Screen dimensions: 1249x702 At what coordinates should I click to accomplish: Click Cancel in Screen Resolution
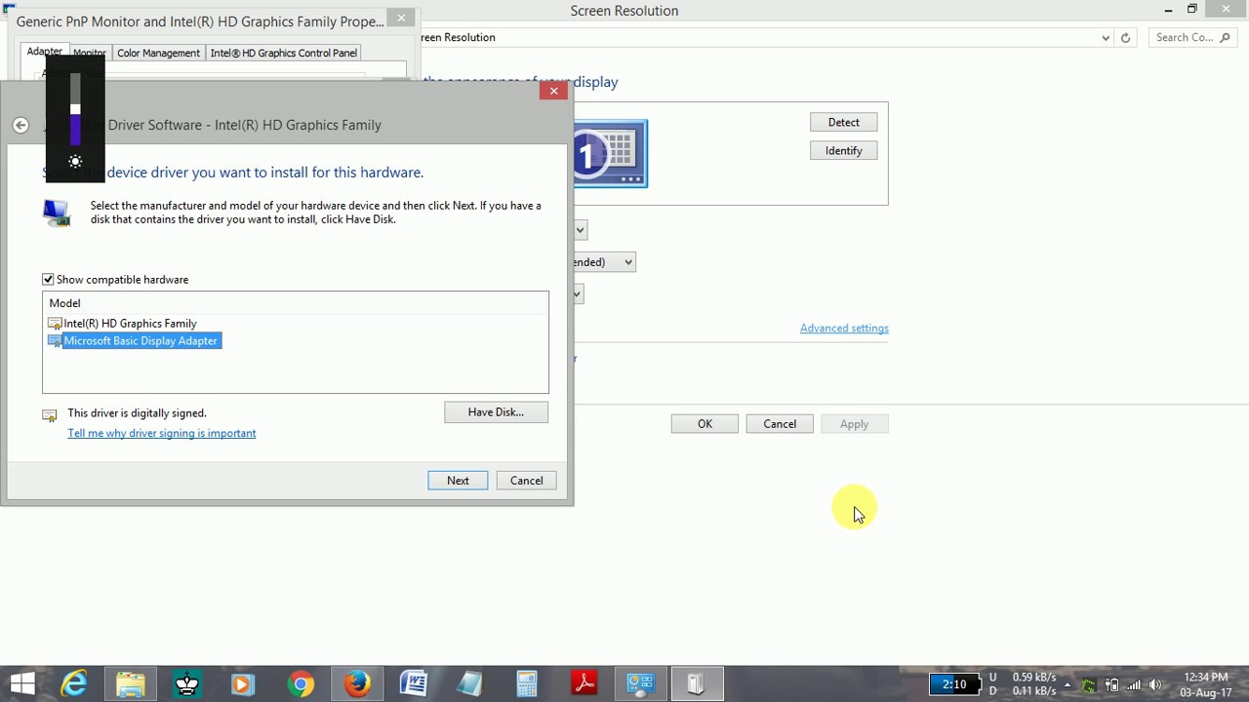point(780,424)
